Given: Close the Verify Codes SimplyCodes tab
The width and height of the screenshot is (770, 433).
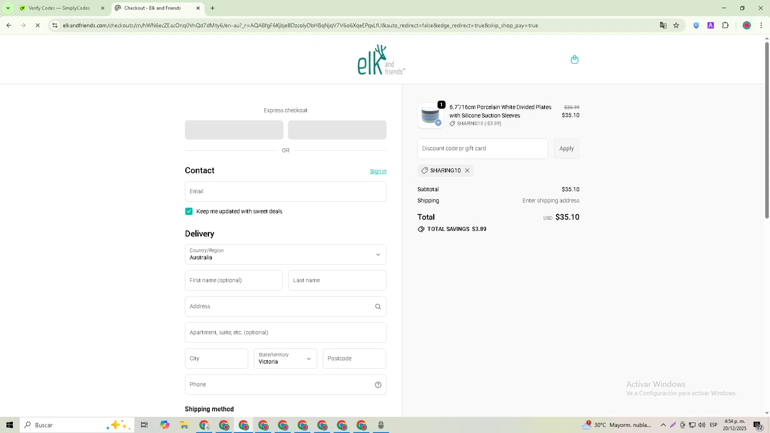Looking at the screenshot, I should [102, 8].
